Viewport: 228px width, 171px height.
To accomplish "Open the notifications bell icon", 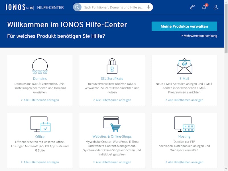I will (204, 7).
